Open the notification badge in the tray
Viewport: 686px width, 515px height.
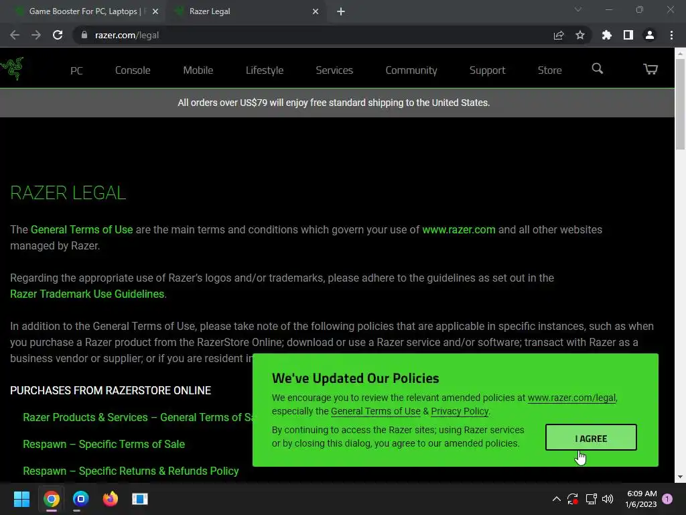point(667,499)
